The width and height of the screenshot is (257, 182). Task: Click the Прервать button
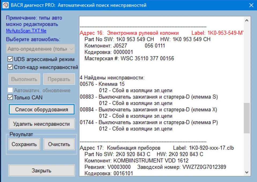pyautogui.click(x=59, y=79)
